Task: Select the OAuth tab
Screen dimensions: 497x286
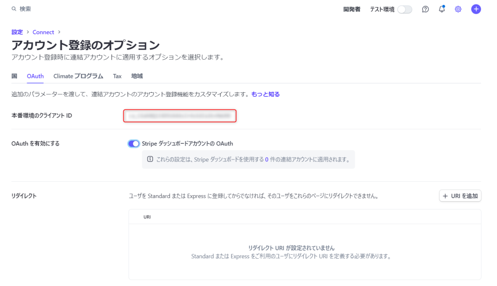Action: [x=35, y=76]
